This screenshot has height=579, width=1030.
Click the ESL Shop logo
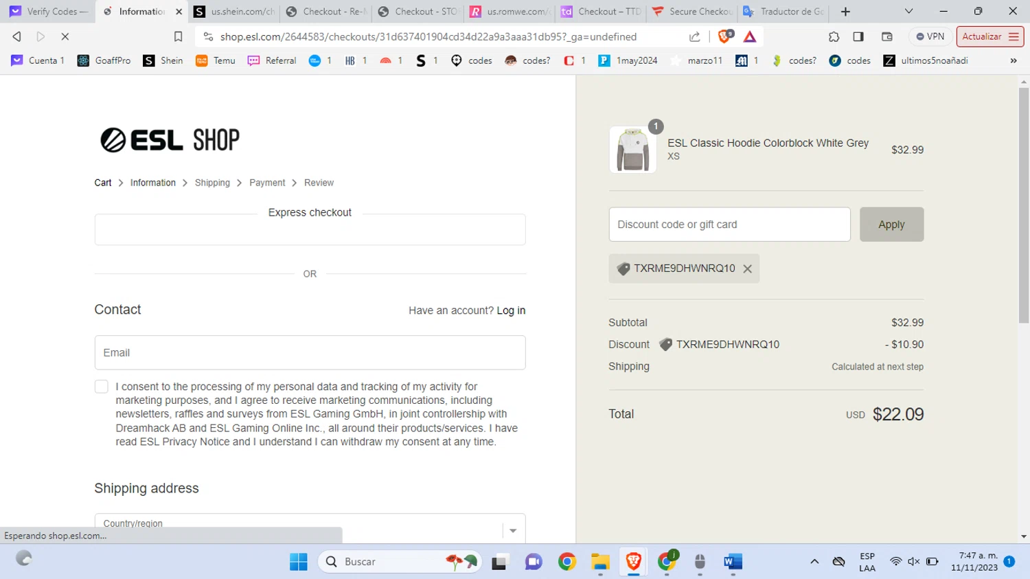170,140
